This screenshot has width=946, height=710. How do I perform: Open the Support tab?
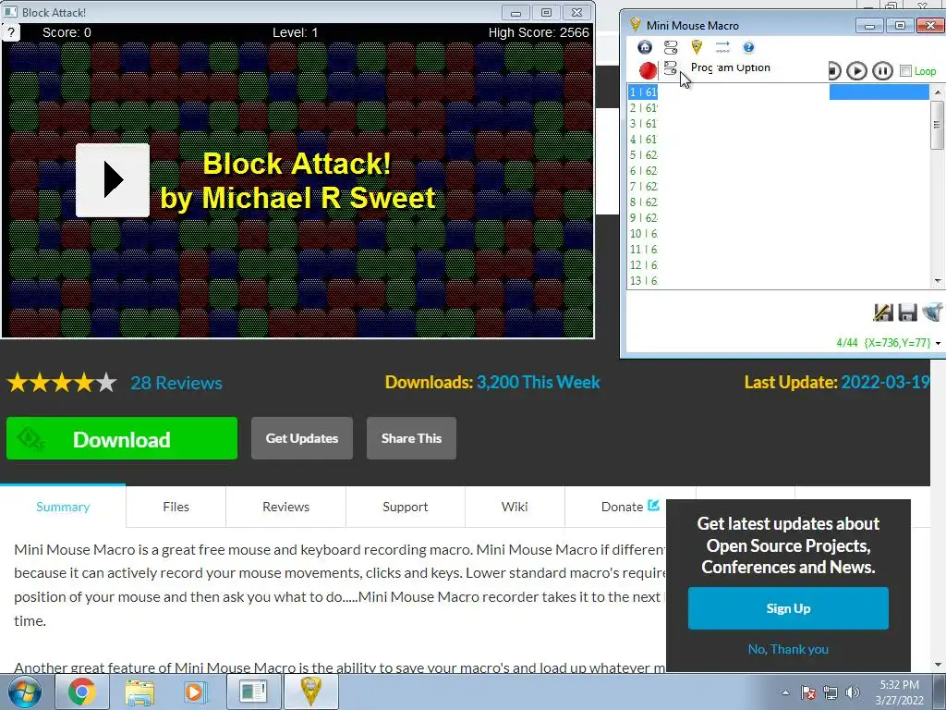click(406, 507)
